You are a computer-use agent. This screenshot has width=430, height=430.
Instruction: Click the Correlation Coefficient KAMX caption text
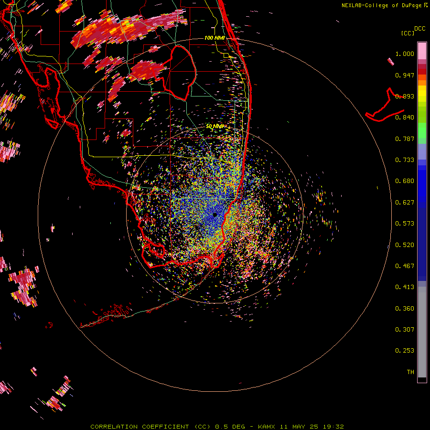click(217, 427)
